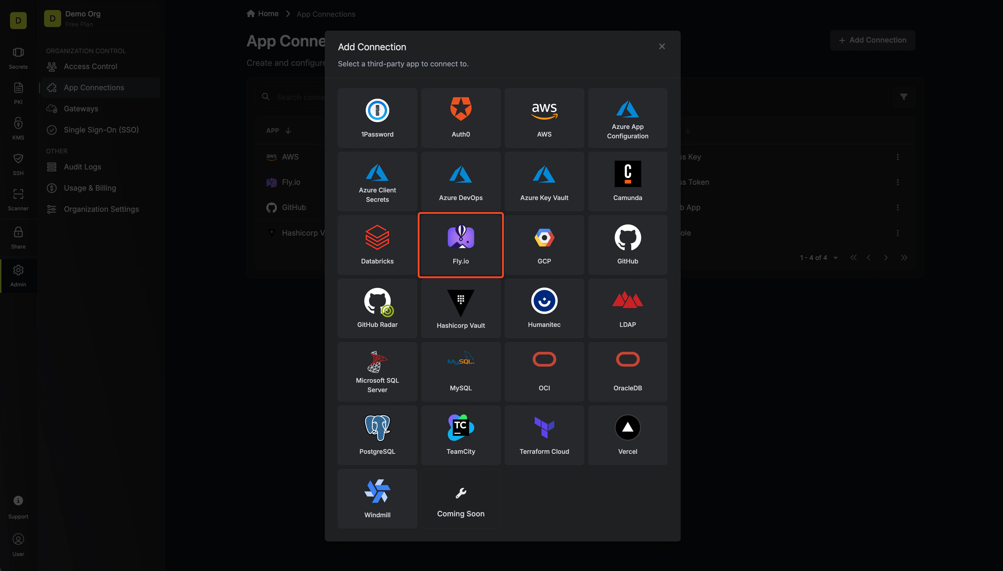
Task: Open Audit Logs
Action: tap(101, 167)
